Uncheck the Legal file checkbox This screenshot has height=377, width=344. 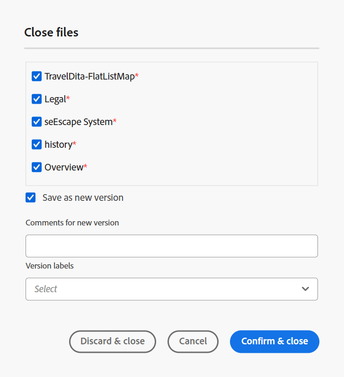coord(36,99)
